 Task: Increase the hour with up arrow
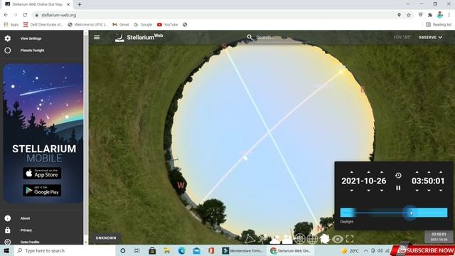click(417, 172)
